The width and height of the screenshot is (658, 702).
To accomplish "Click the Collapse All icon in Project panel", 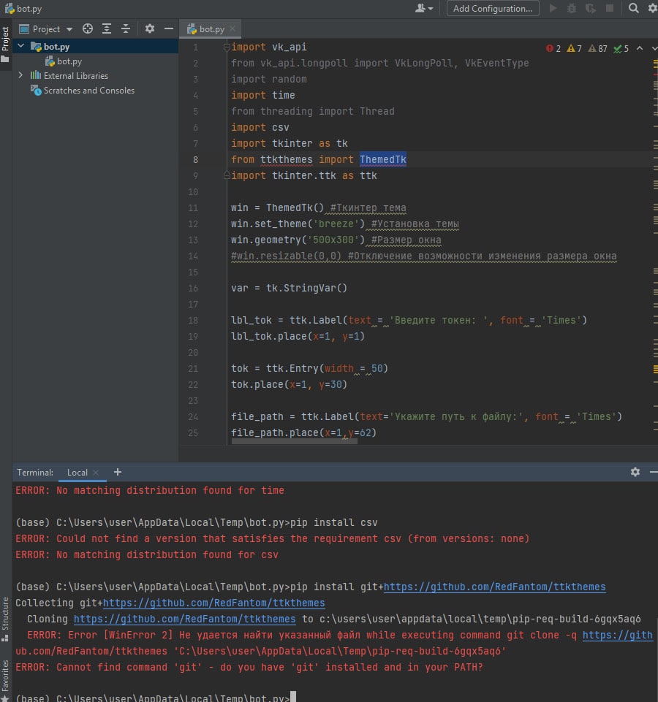I will pyautogui.click(x=126, y=29).
